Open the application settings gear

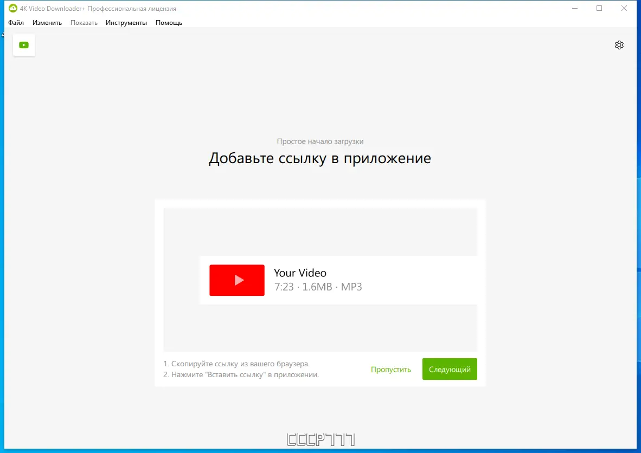coord(619,45)
